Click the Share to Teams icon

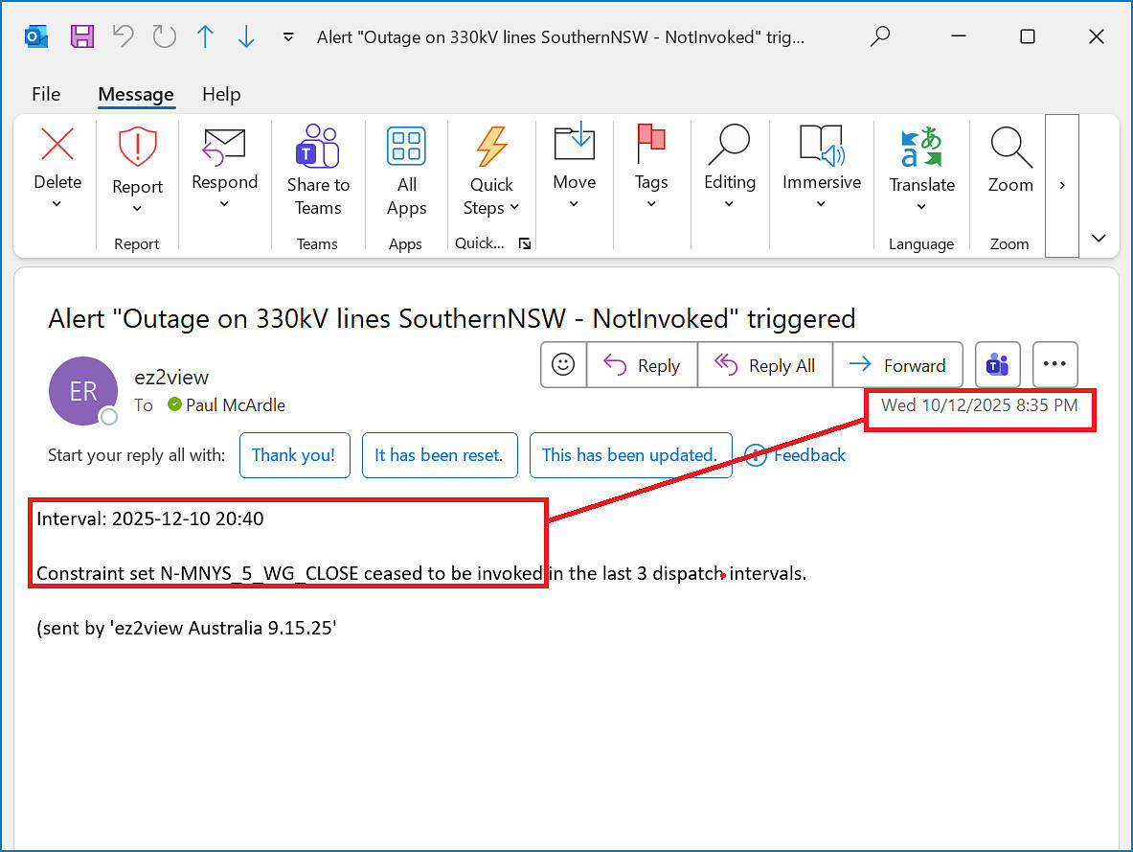coord(318,171)
